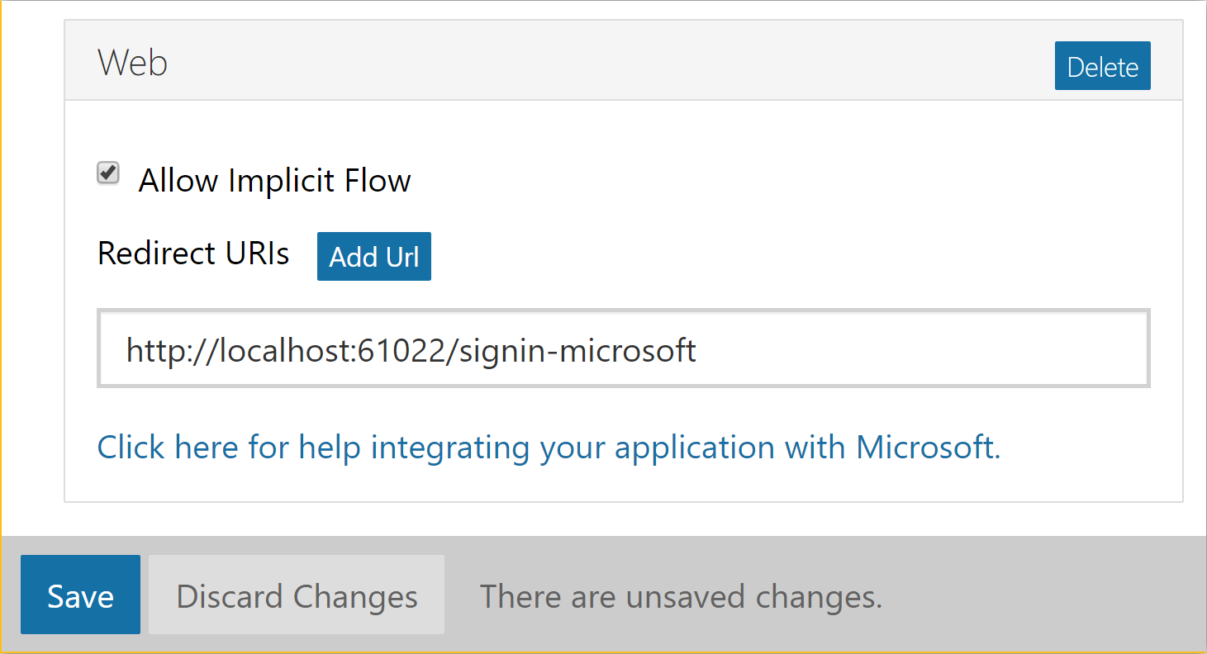Screen dimensions: 1207x654
Task: Click the gray Web panel header bar
Action: 578,61
